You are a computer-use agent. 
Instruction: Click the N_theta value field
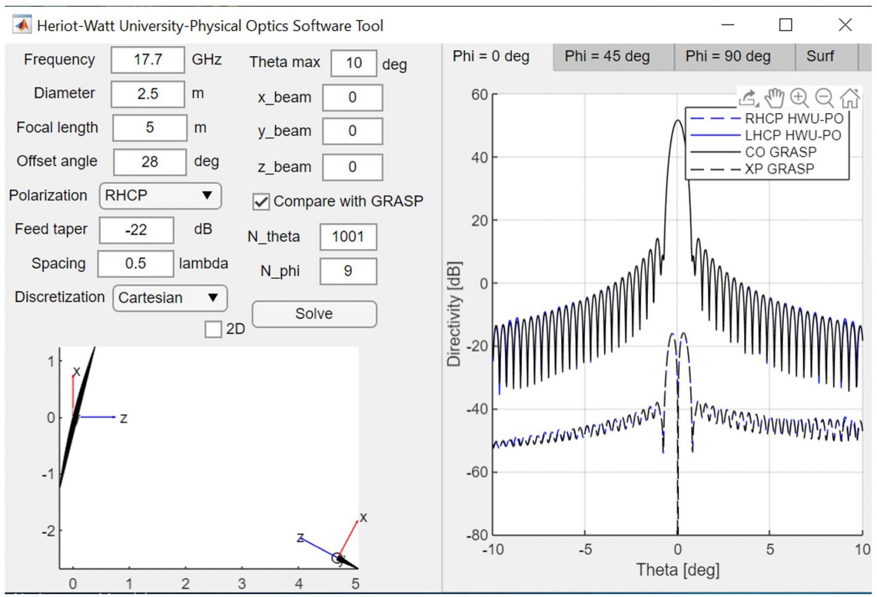click(348, 236)
